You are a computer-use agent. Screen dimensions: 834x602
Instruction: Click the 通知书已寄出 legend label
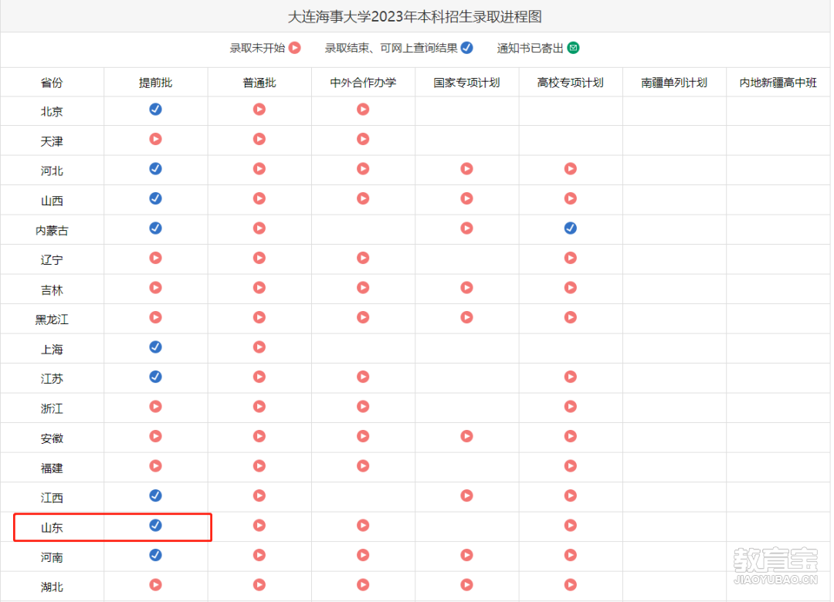coord(530,48)
